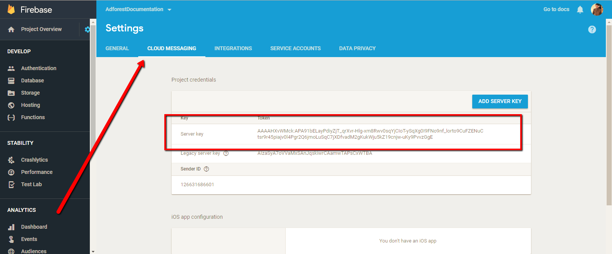This screenshot has height=254, width=612.
Task: Open notifications bell icon
Action: (x=580, y=10)
